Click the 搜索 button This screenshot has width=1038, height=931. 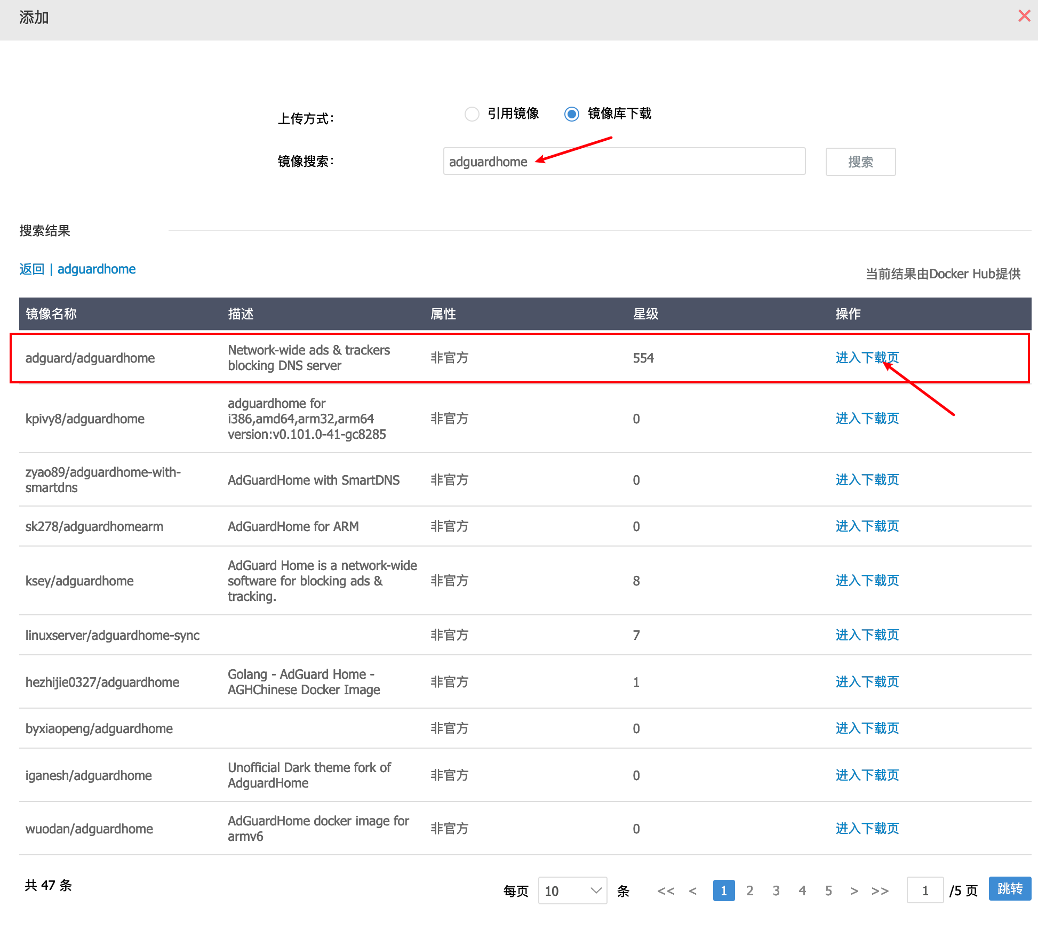point(860,162)
